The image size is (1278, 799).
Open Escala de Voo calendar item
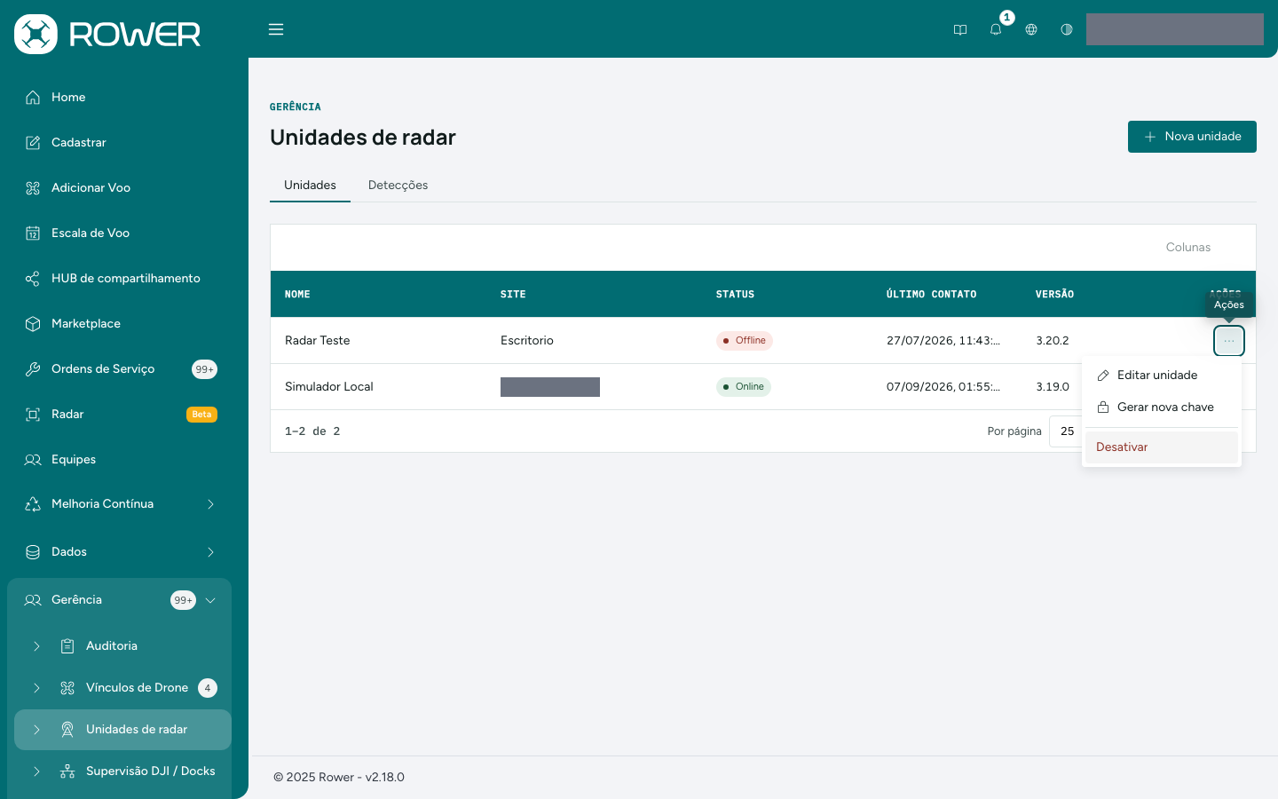point(119,233)
